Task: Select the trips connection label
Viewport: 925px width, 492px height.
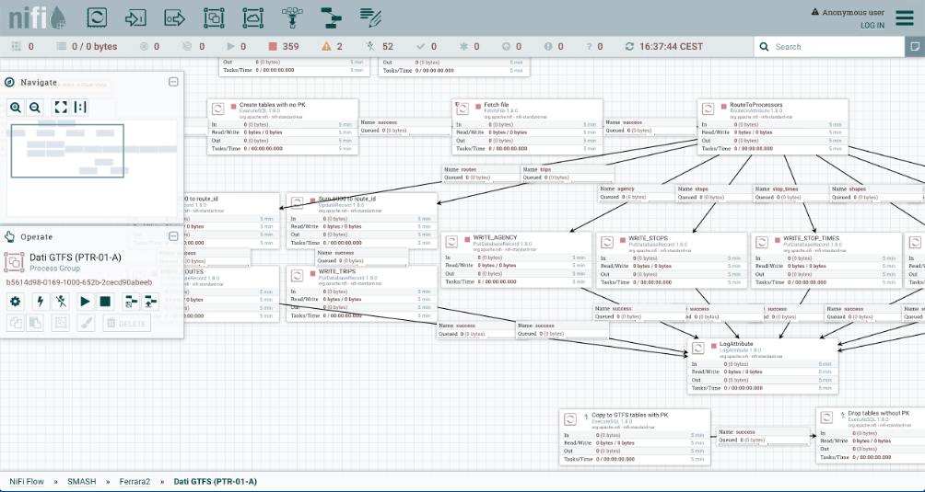Action: (568, 174)
